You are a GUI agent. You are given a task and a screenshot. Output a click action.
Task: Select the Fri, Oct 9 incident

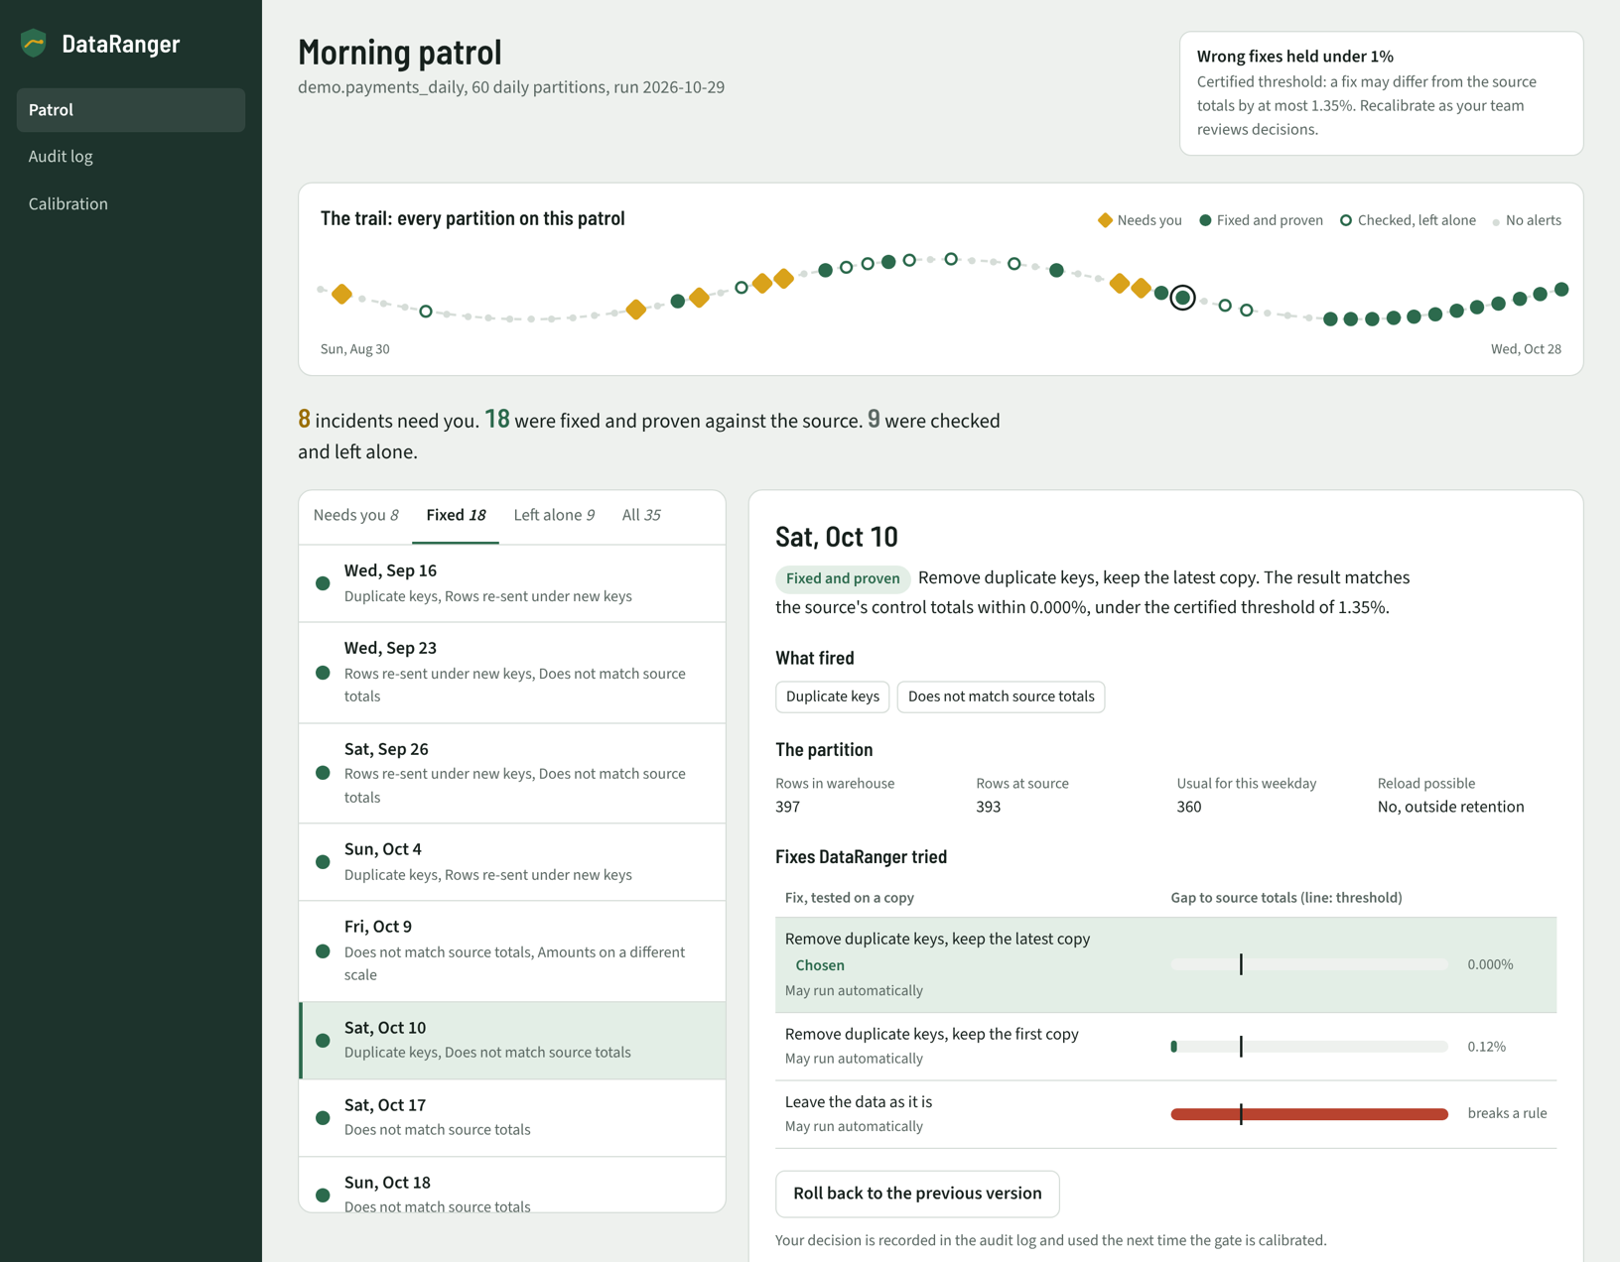point(512,950)
